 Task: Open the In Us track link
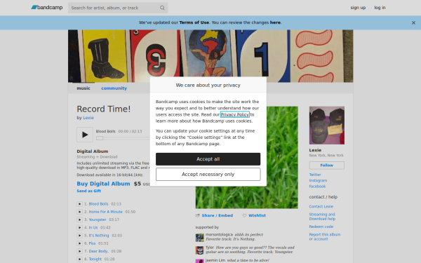coord(93,227)
